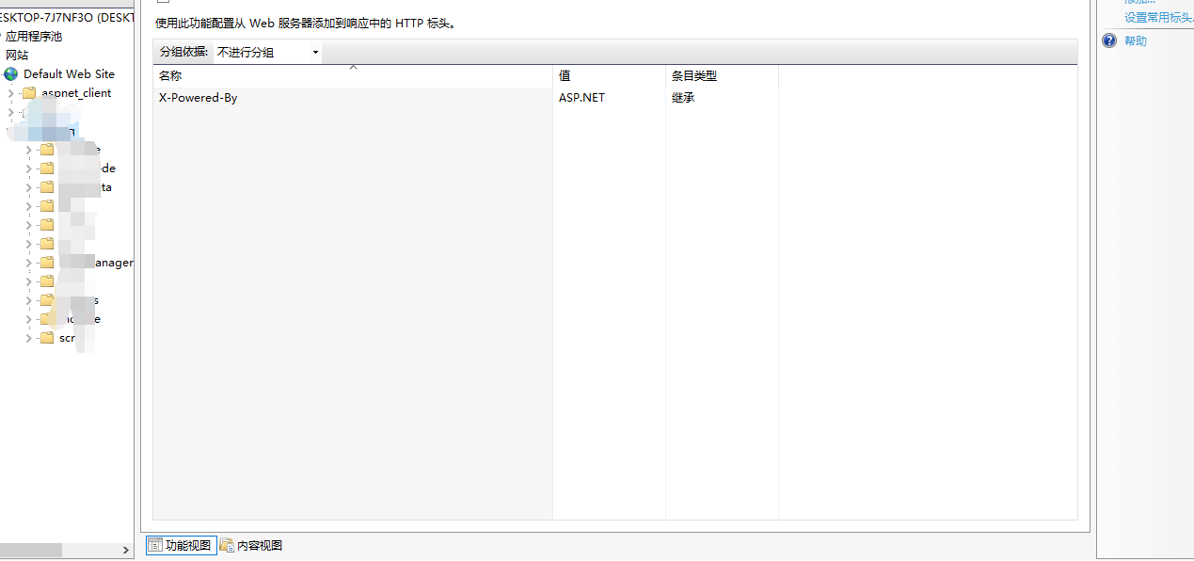Click folder icon of folder ending in 'de'
Image resolution: width=1194 pixels, height=561 pixels.
[47, 168]
